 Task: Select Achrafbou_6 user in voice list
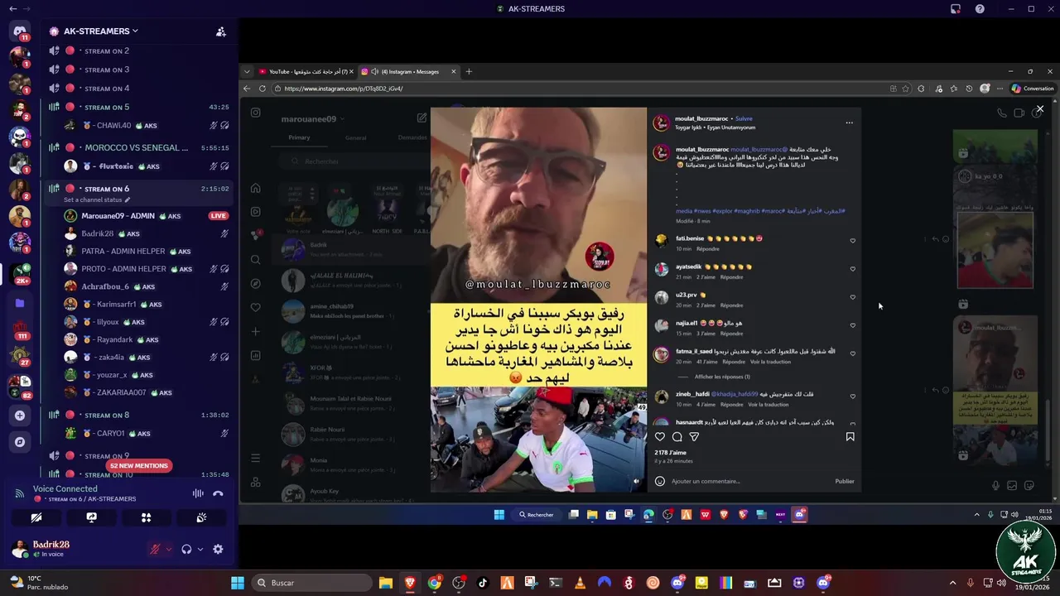[x=139, y=286]
